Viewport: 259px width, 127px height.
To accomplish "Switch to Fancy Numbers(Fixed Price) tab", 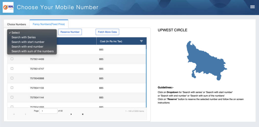I will [49, 24].
